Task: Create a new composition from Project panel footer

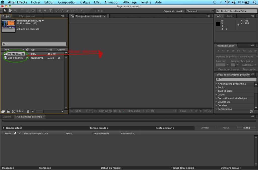Action: (x=14, y=111)
